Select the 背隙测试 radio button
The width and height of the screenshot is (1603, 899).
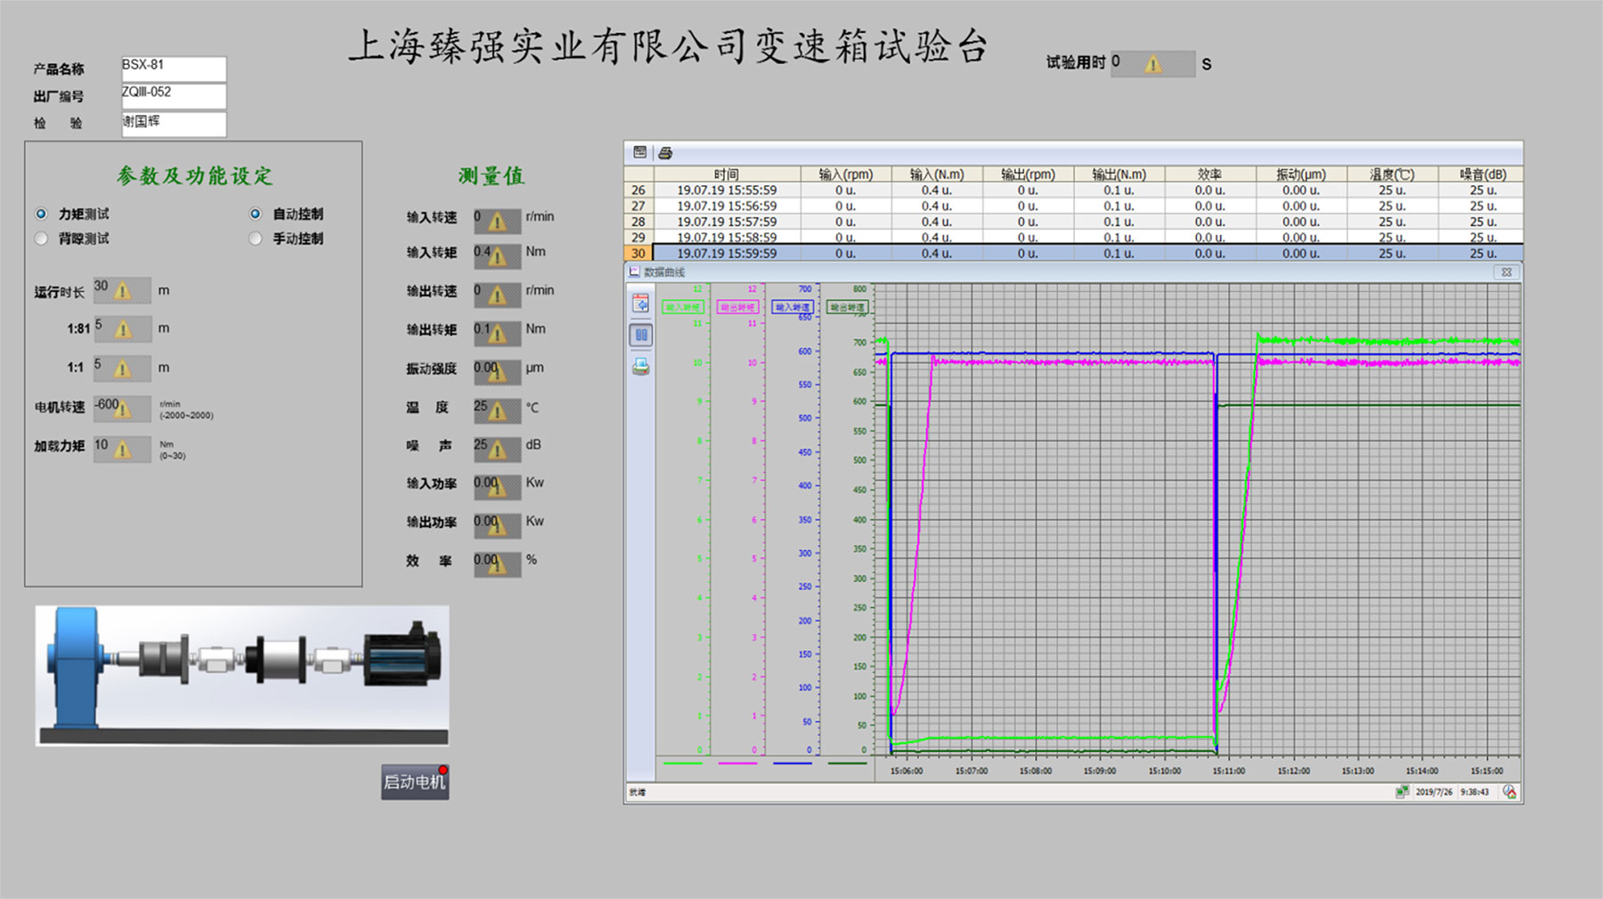pyautogui.click(x=42, y=239)
